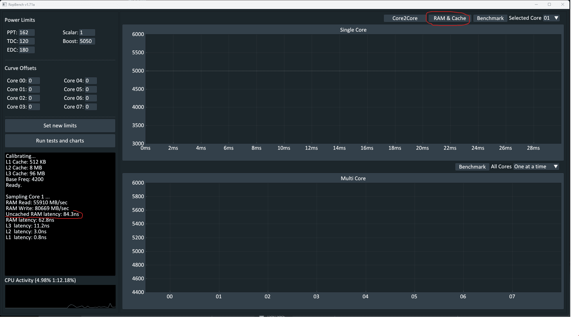The width and height of the screenshot is (579, 336).
Task: Select 'RAM Read: 55910 MB/sec' log line
Action: point(37,203)
